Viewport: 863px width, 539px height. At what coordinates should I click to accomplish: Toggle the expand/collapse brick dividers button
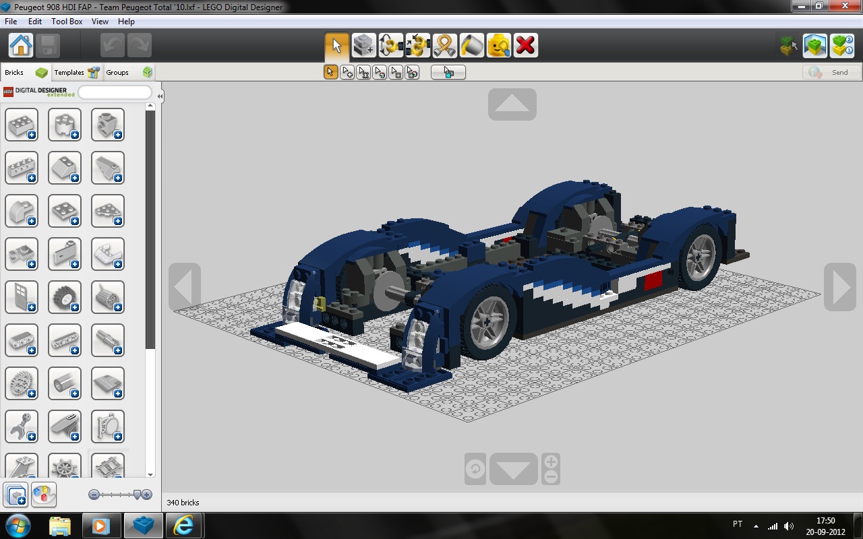point(16,495)
